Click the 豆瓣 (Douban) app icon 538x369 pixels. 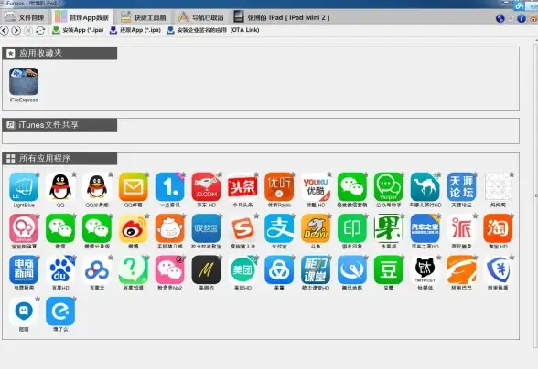point(388,269)
